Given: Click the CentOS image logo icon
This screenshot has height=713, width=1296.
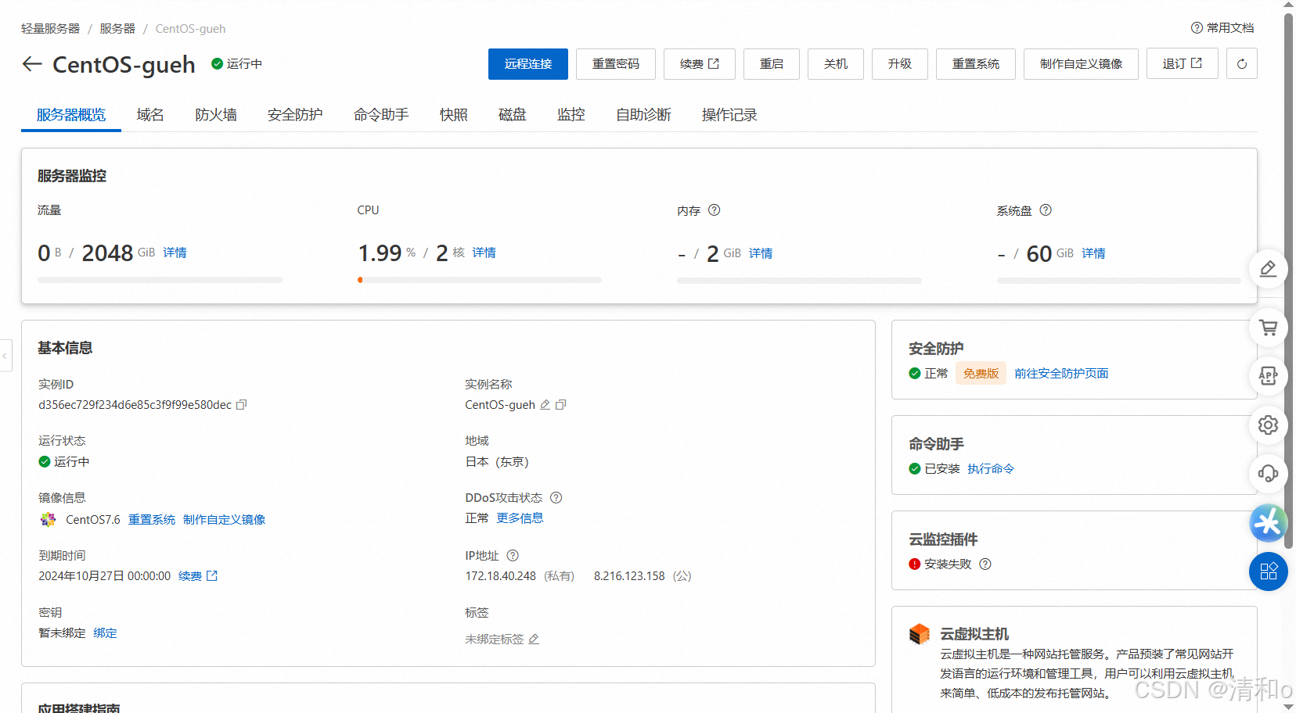Looking at the screenshot, I should [49, 520].
